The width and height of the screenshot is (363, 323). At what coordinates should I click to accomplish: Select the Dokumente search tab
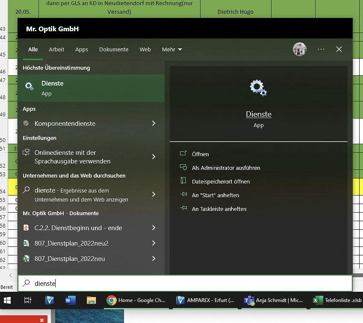(114, 50)
